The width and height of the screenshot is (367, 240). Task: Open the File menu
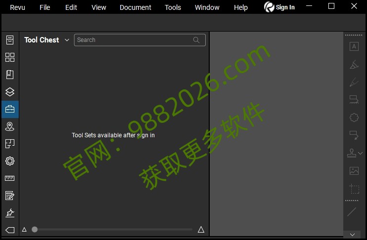[45, 7]
